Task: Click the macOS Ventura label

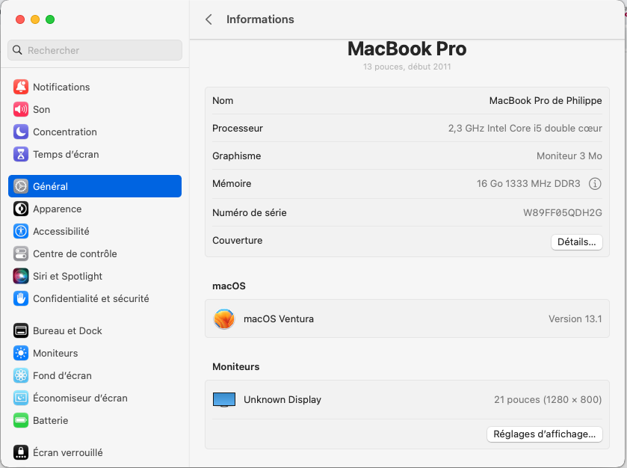Action: point(279,318)
